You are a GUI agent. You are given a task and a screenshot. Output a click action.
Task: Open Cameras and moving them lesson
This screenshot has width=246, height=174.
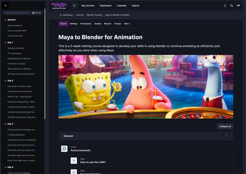[20, 91]
